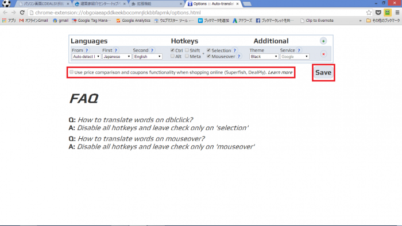This screenshot has height=226, width=402.
Task: Open ウェブマスター ツール bookmark
Action: pyautogui.click(x=174, y=21)
